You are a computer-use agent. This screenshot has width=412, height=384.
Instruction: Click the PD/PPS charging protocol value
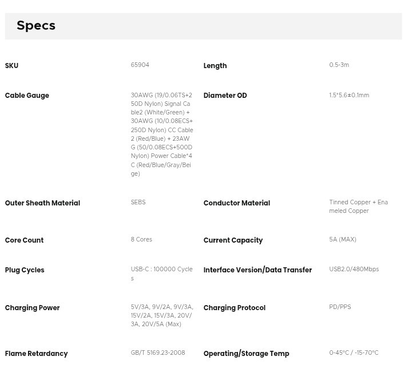point(340,307)
